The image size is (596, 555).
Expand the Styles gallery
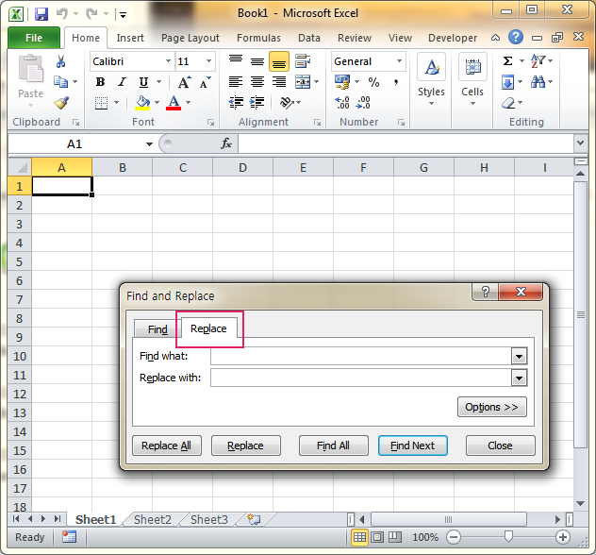pyautogui.click(x=431, y=79)
